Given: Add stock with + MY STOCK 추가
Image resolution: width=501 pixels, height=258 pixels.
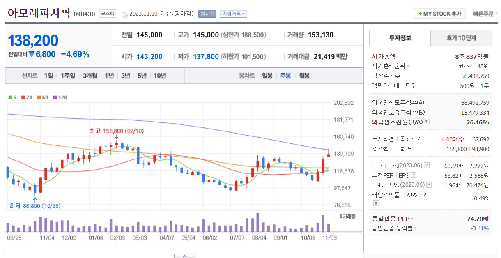Looking at the screenshot, I should pyautogui.click(x=439, y=14).
